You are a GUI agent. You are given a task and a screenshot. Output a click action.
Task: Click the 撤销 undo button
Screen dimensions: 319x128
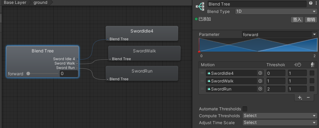311,20
